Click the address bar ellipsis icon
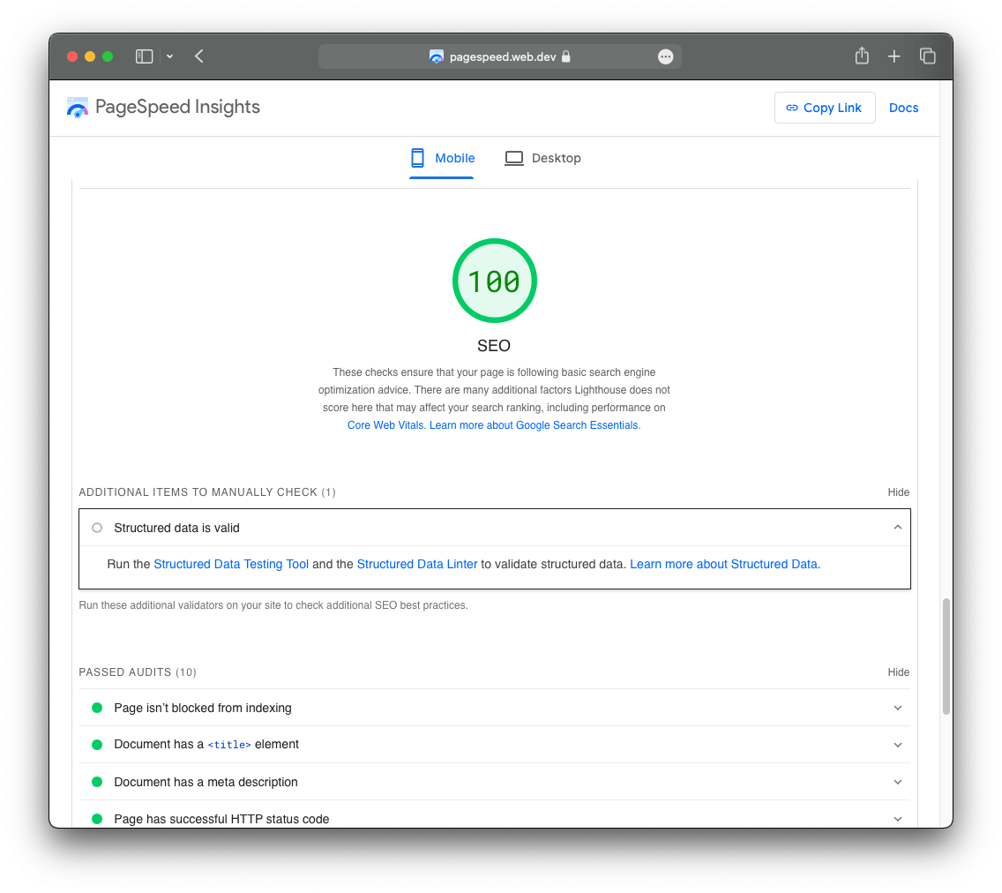This screenshot has width=1002, height=893. 666,56
